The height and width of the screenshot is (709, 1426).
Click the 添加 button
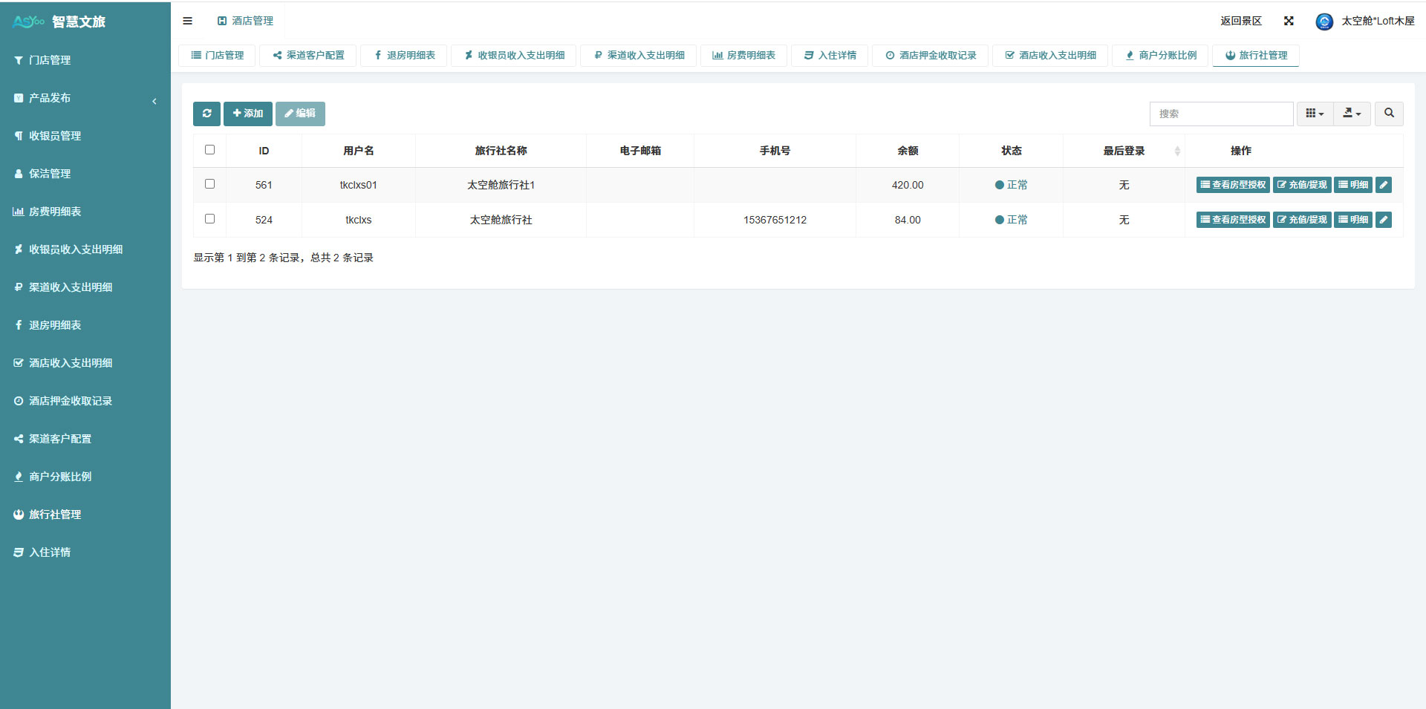(x=248, y=114)
